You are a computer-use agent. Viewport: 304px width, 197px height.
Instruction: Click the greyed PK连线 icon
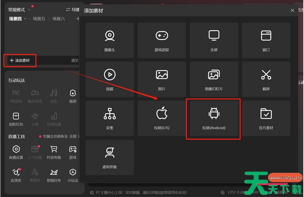point(16,96)
